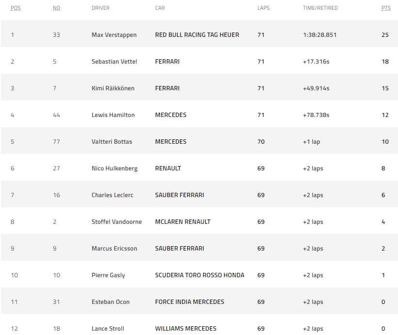Select Kimi Räikkönen in the results
This screenshot has width=398, height=335.
[113, 88]
